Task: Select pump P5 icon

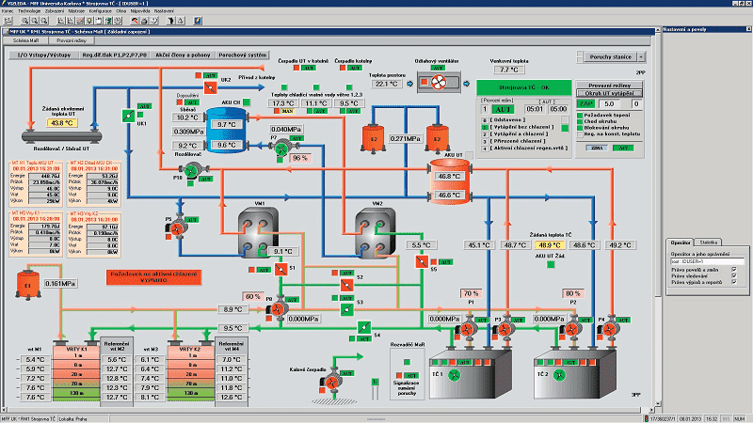Action: pos(178,228)
